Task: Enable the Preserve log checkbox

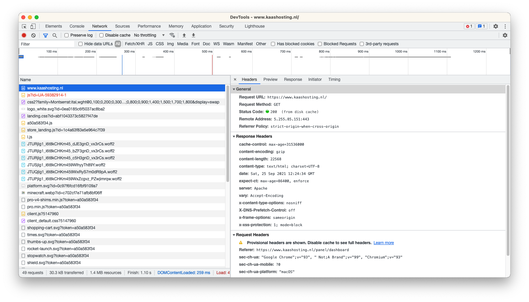Action: tap(66, 35)
